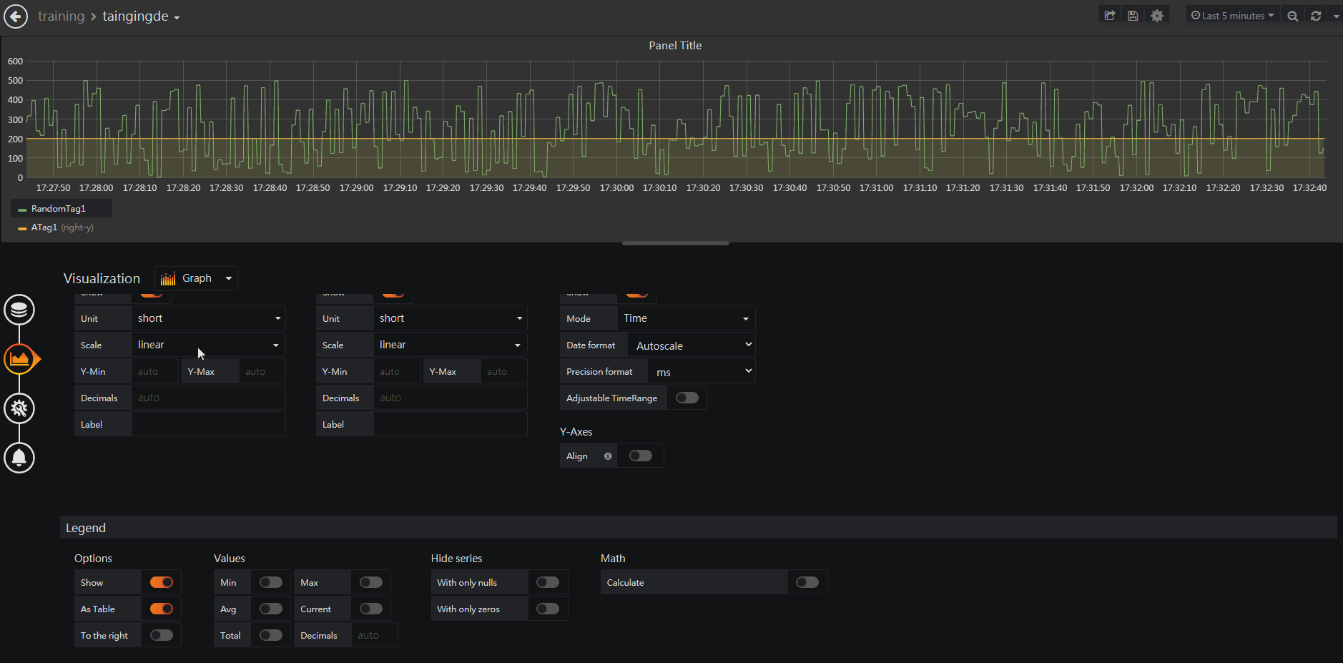
Task: Open the Alert bell tab icon
Action: 19,458
